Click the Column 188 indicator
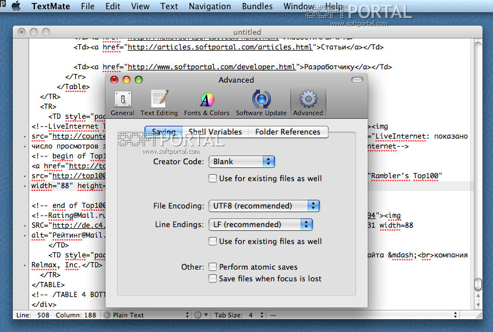The image size is (493, 332). coord(76,315)
